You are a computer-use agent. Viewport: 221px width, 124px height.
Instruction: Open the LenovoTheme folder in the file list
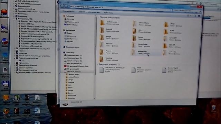[142, 24]
